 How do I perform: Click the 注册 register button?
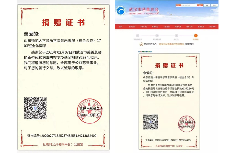point(214,5)
